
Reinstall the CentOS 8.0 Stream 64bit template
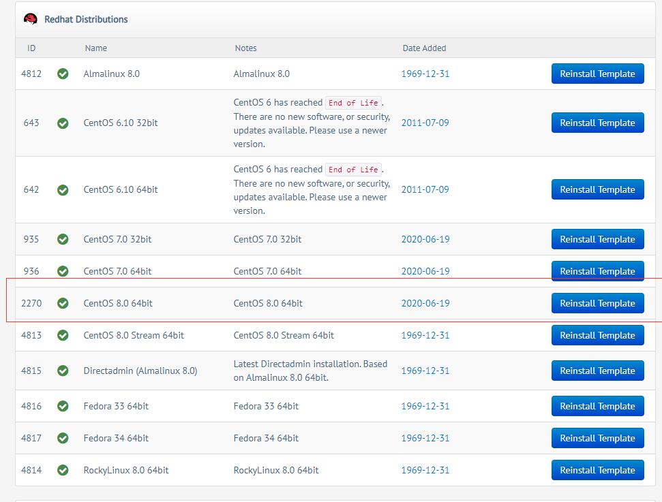[x=597, y=335]
